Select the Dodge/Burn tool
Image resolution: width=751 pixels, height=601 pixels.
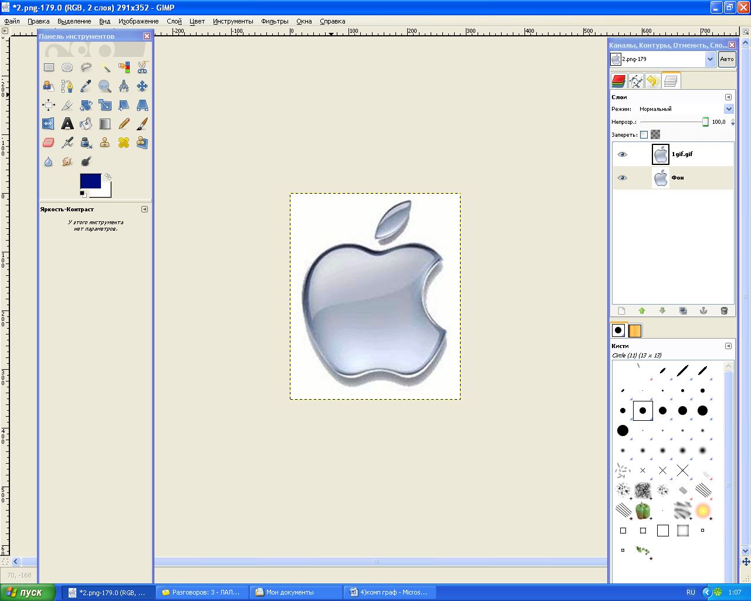point(86,161)
